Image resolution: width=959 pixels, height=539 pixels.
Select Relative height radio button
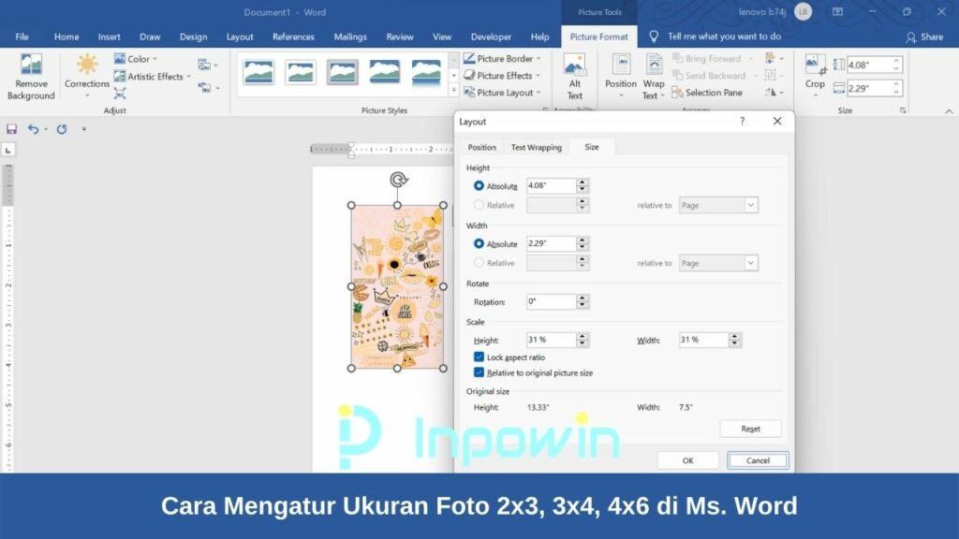(479, 205)
